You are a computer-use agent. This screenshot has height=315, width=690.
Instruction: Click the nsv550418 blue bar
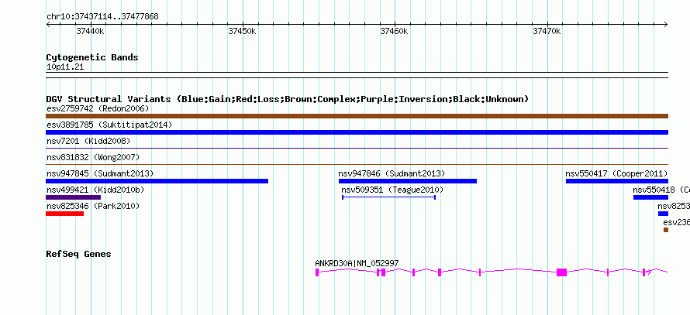coord(650,197)
